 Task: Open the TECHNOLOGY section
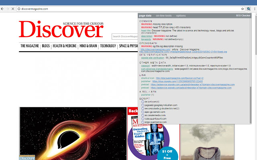coord(108,46)
